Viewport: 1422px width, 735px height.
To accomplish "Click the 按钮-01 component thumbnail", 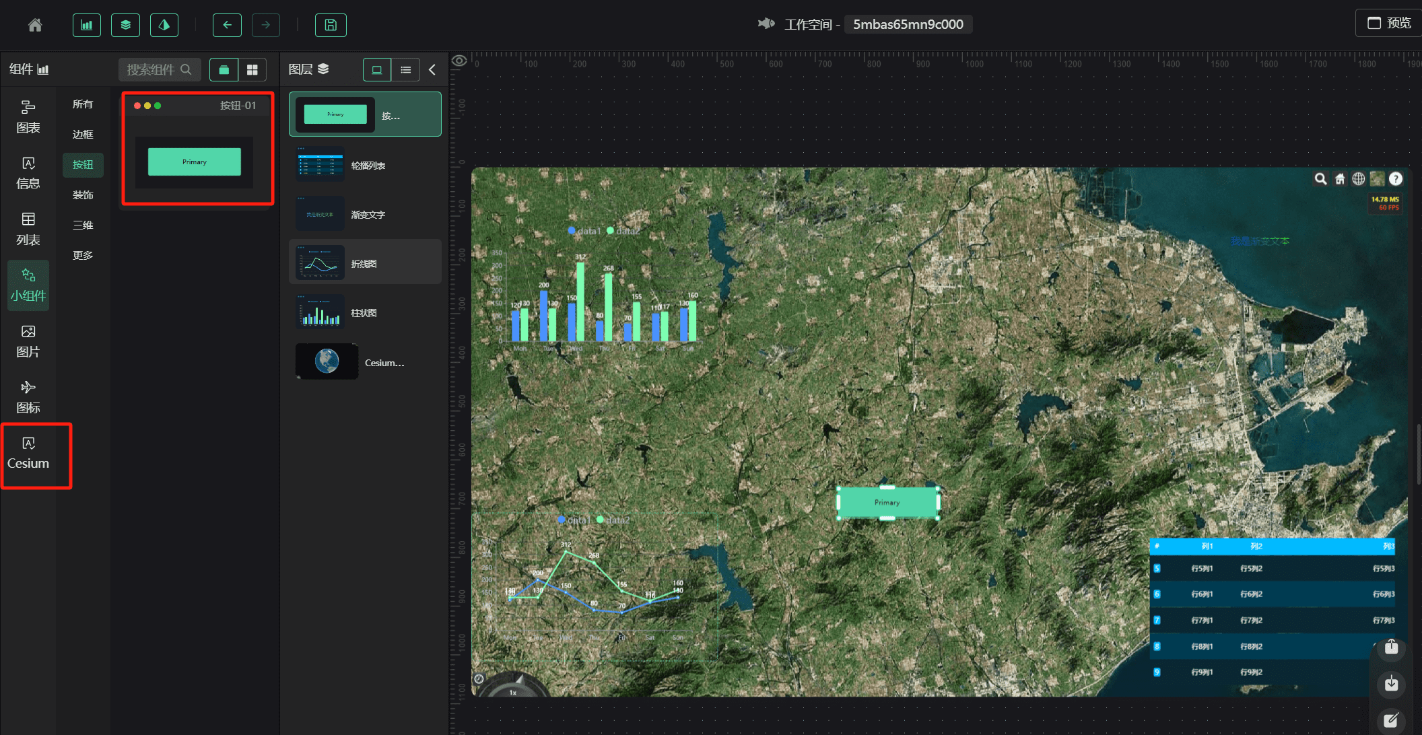I will click(195, 162).
